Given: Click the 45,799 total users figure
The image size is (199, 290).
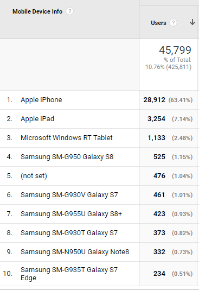Looking at the screenshot, I should [175, 50].
